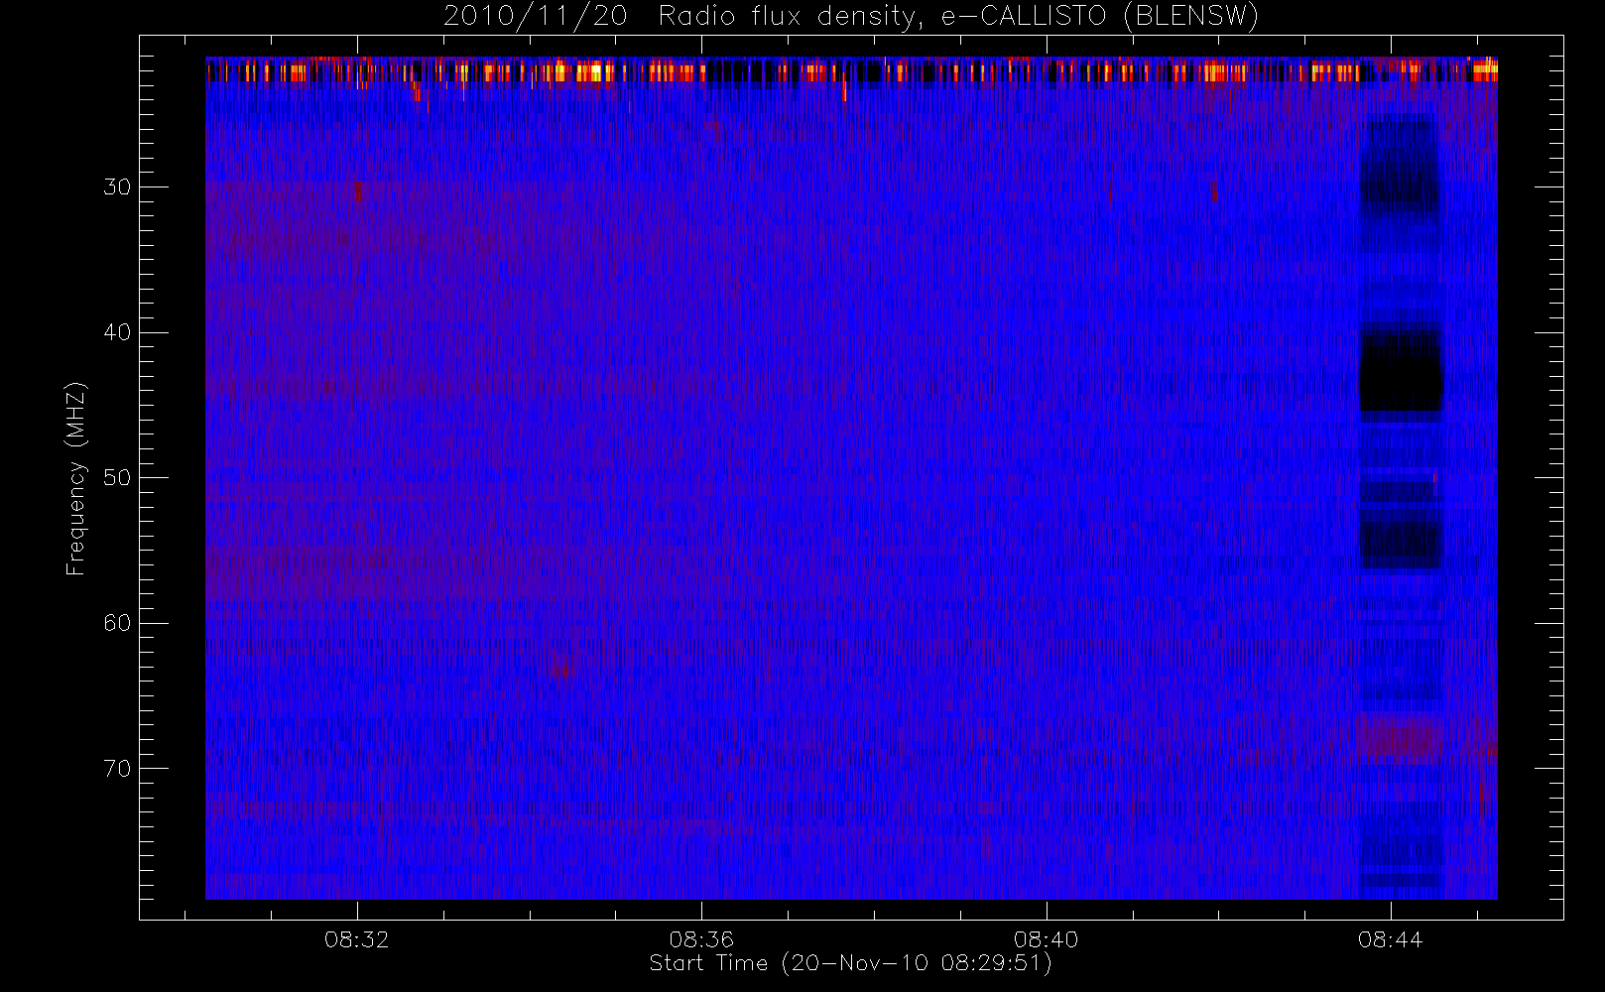Click the 08:32 time tick label
Screen dimensions: 1605x992
(357, 939)
